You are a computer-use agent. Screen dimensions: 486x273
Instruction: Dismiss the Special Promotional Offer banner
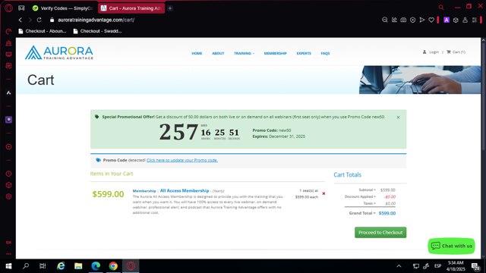coord(398,118)
